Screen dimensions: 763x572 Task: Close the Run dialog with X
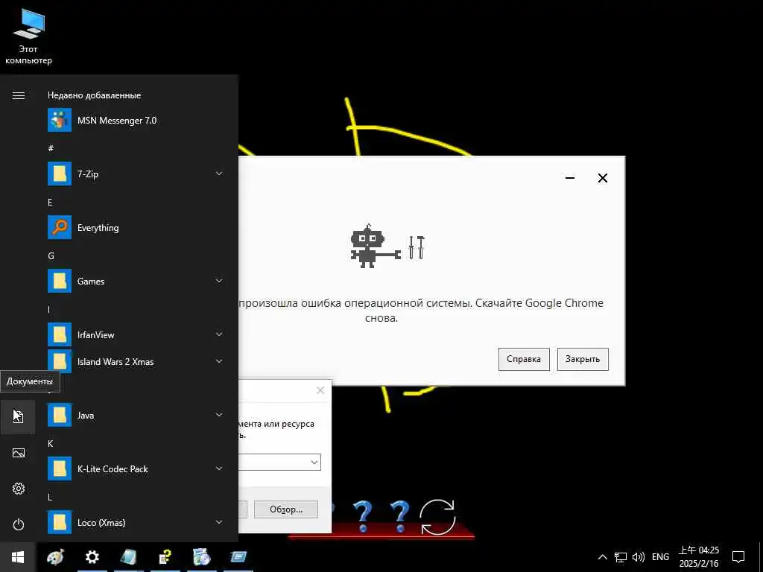[x=320, y=390]
